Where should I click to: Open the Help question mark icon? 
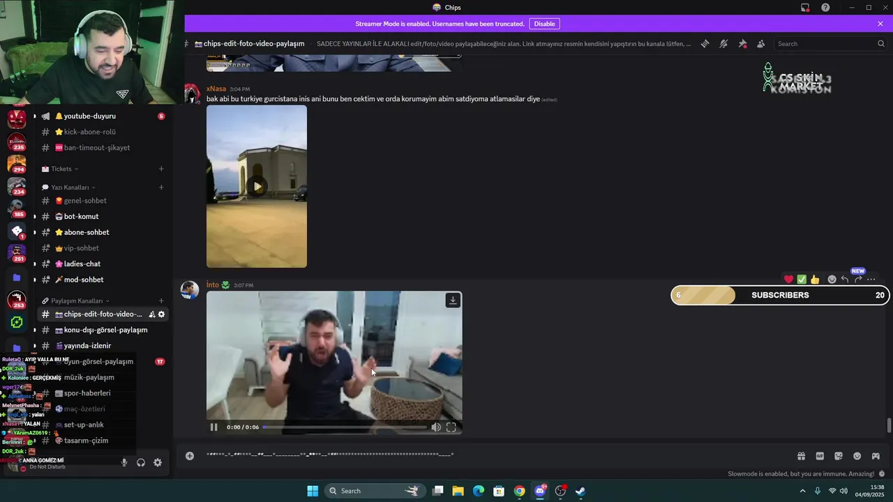pyautogui.click(x=825, y=8)
